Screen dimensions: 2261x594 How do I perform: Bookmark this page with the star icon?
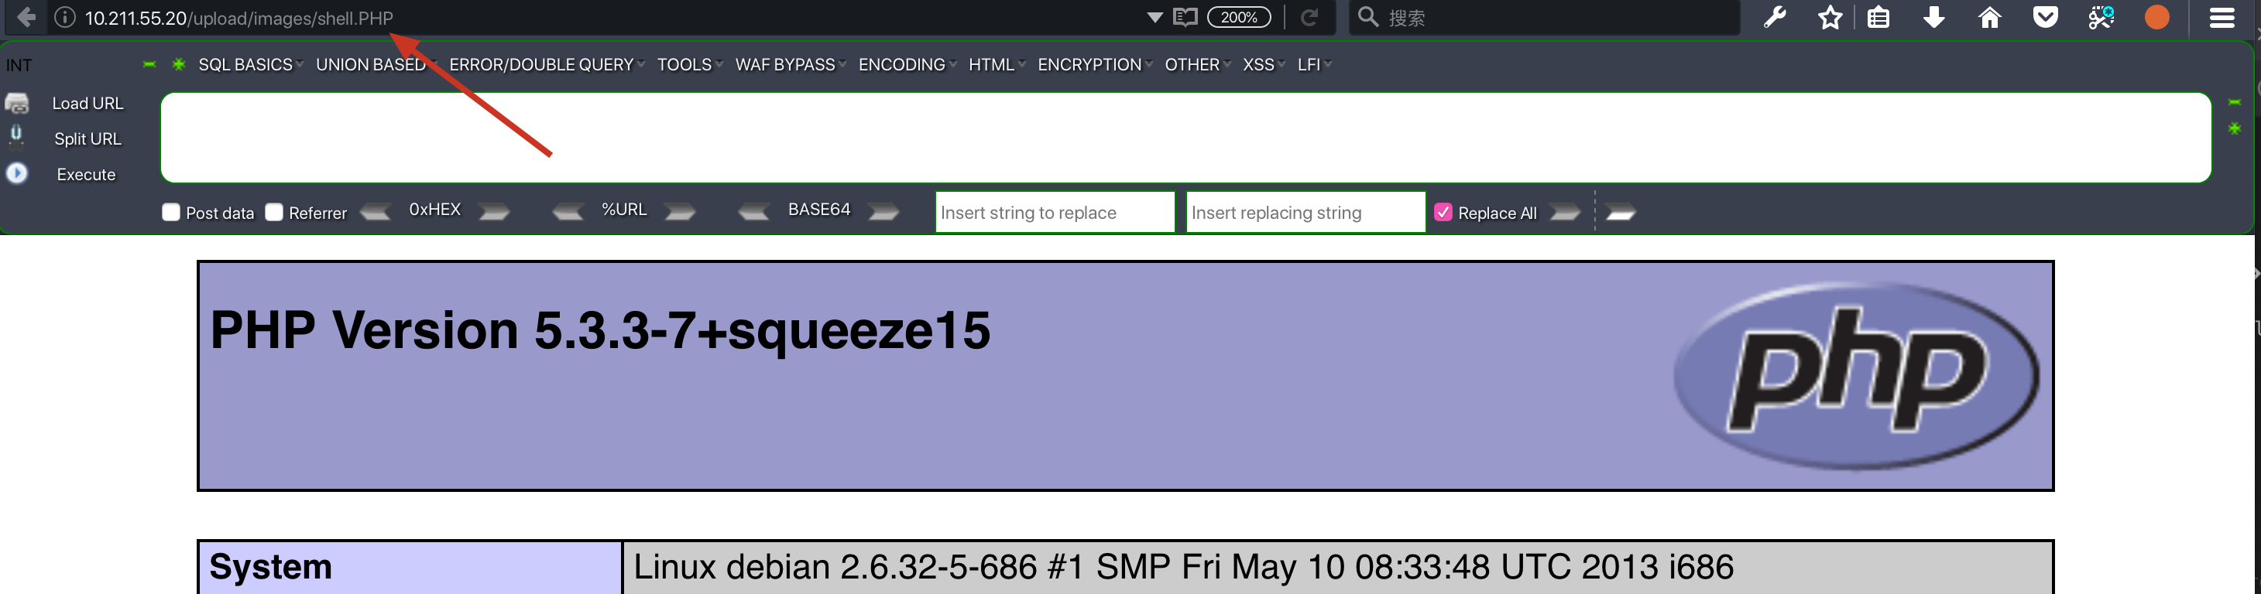click(x=1829, y=18)
